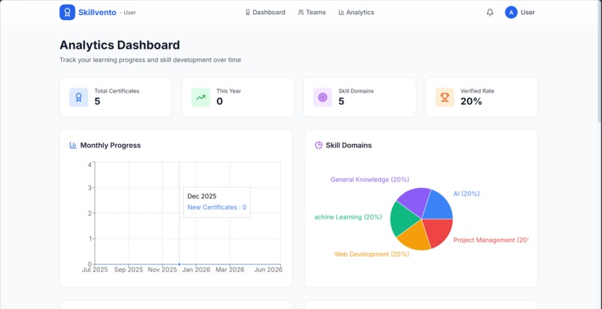
Task: Click the This Year '0' value
Action: (x=220, y=102)
